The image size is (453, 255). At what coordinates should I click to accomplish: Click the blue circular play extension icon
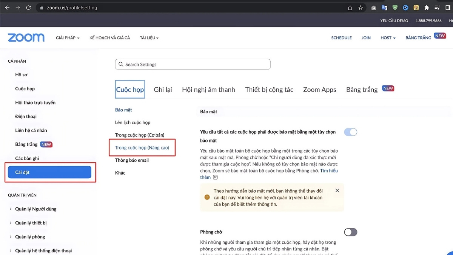(405, 8)
